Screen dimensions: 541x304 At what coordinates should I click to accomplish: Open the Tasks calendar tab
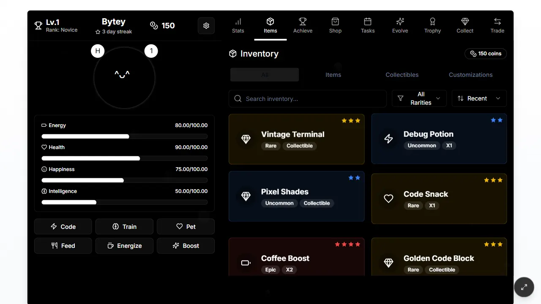368,26
